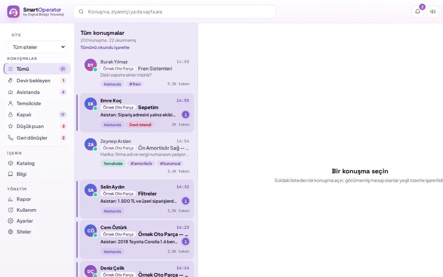Select Temsilcide filter

37,103
